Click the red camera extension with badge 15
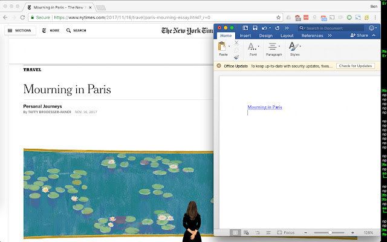 298,18
